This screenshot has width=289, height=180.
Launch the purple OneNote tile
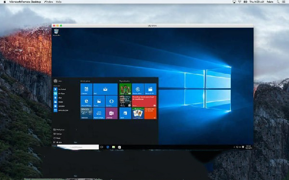click(112, 113)
